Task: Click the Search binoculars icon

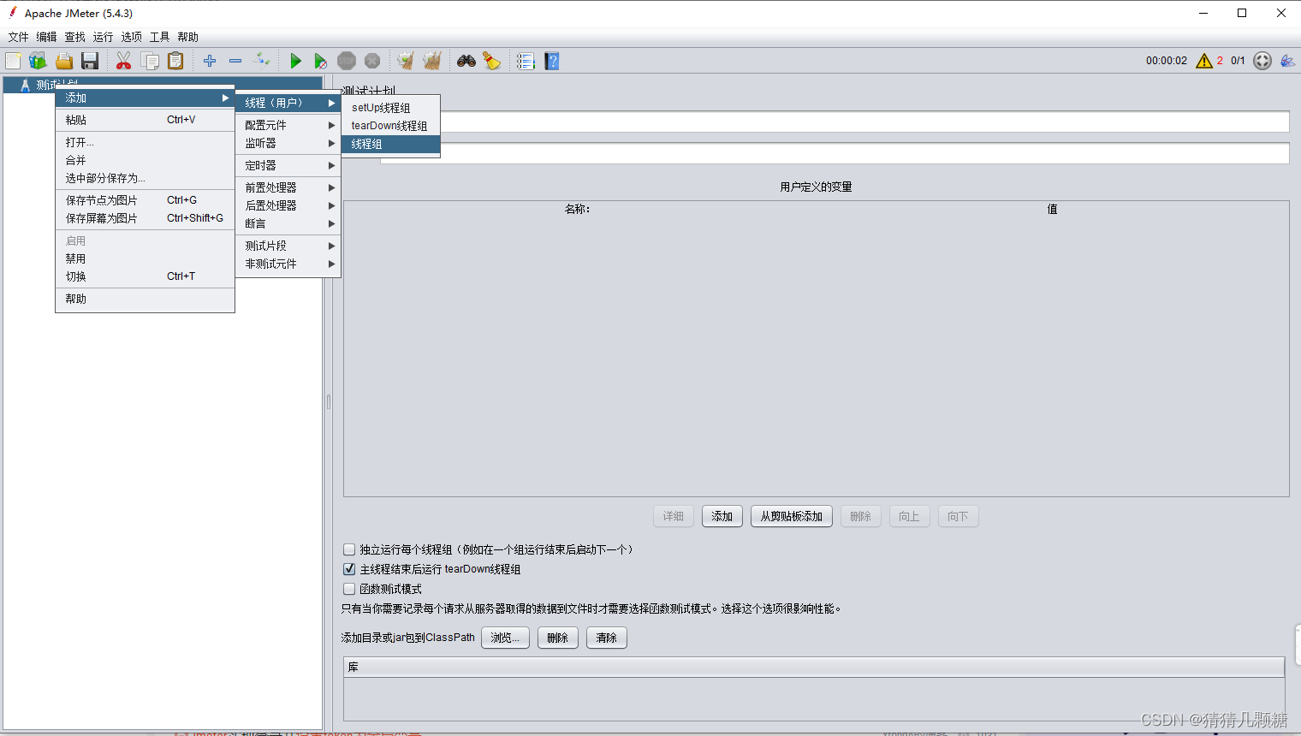Action: [466, 61]
